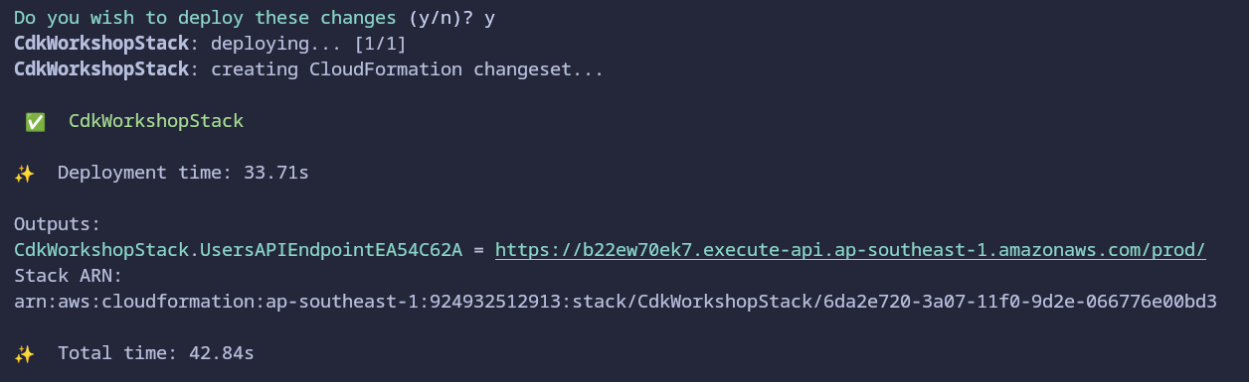Click the Deployment time 33.71s text
The width and height of the screenshot is (1249, 382).
(x=183, y=173)
